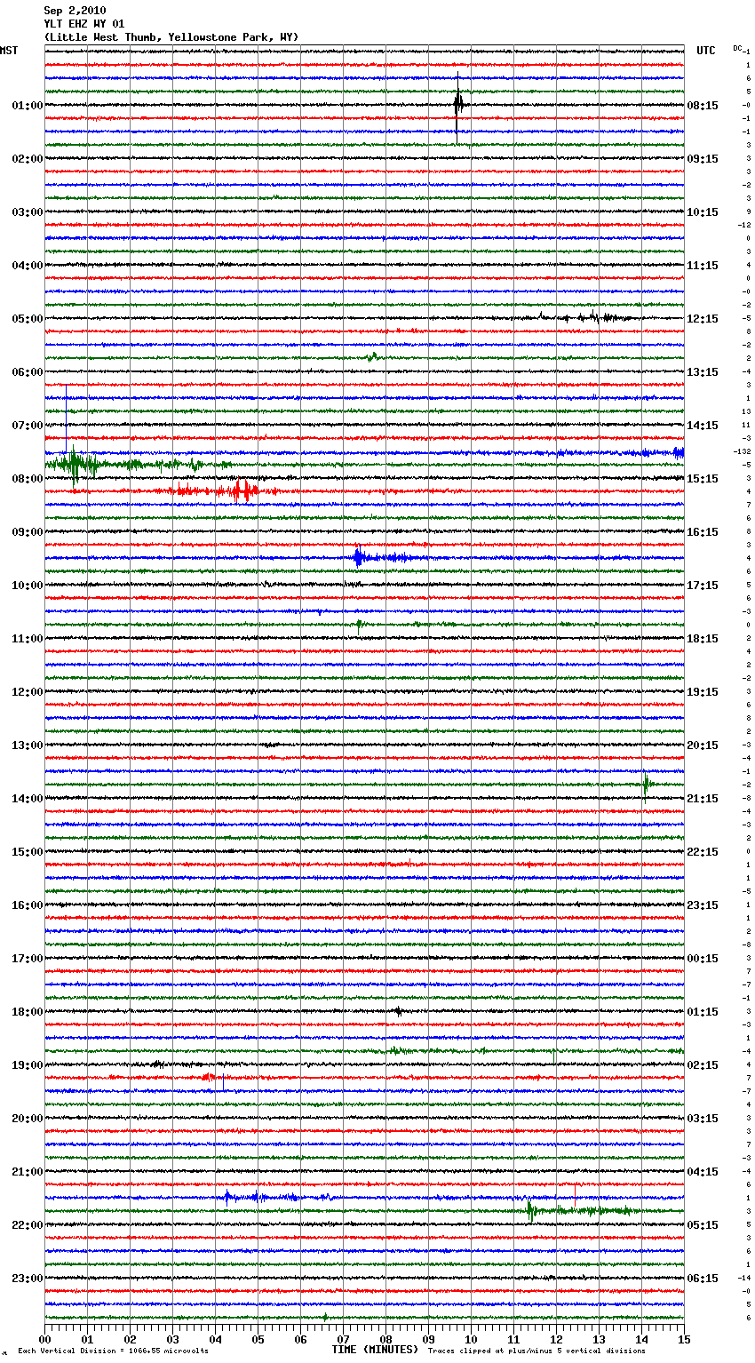Click the "Little West Thumb, Yellowstone Park" station title

pos(171,37)
